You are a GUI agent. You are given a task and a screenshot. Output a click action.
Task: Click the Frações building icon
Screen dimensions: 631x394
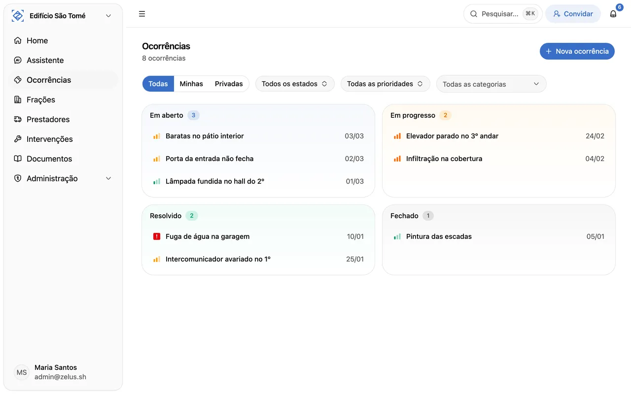(x=18, y=99)
